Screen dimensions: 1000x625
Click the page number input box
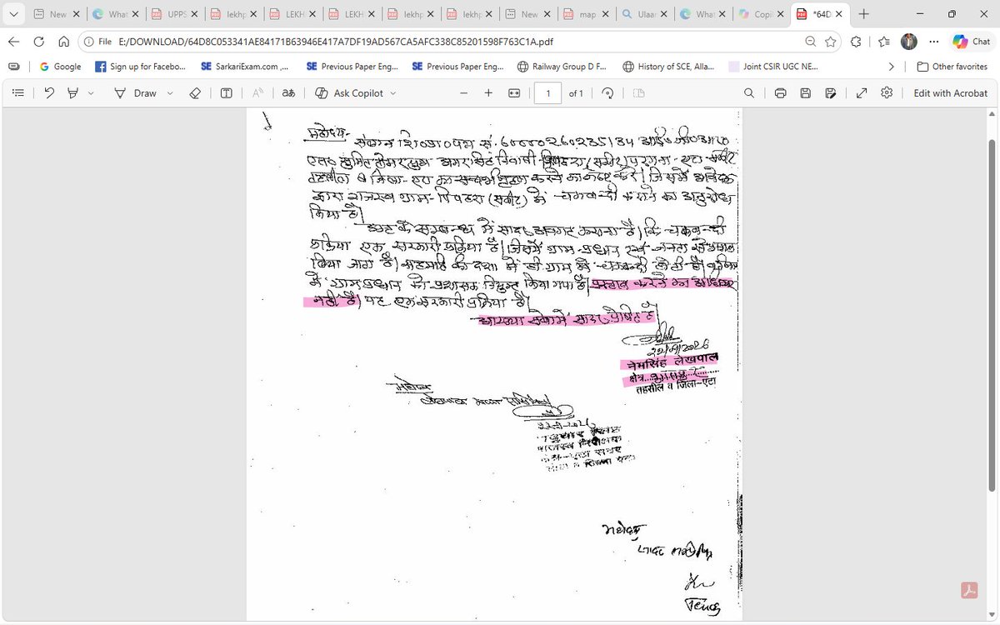click(x=547, y=93)
